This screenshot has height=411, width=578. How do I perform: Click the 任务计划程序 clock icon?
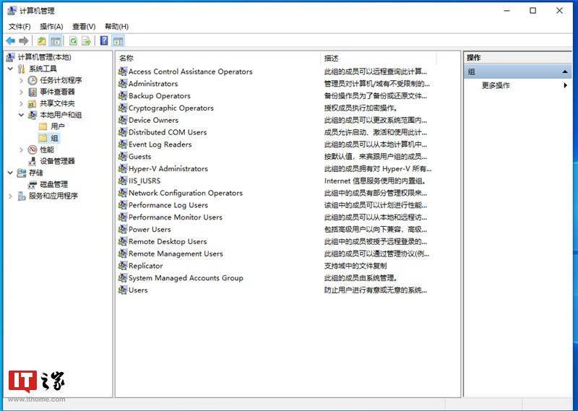(33, 80)
